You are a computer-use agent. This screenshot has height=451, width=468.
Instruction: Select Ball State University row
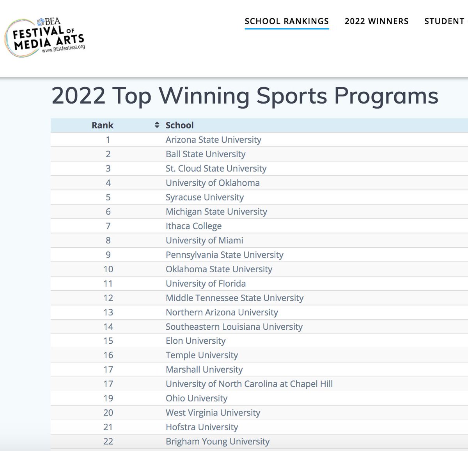click(x=259, y=154)
